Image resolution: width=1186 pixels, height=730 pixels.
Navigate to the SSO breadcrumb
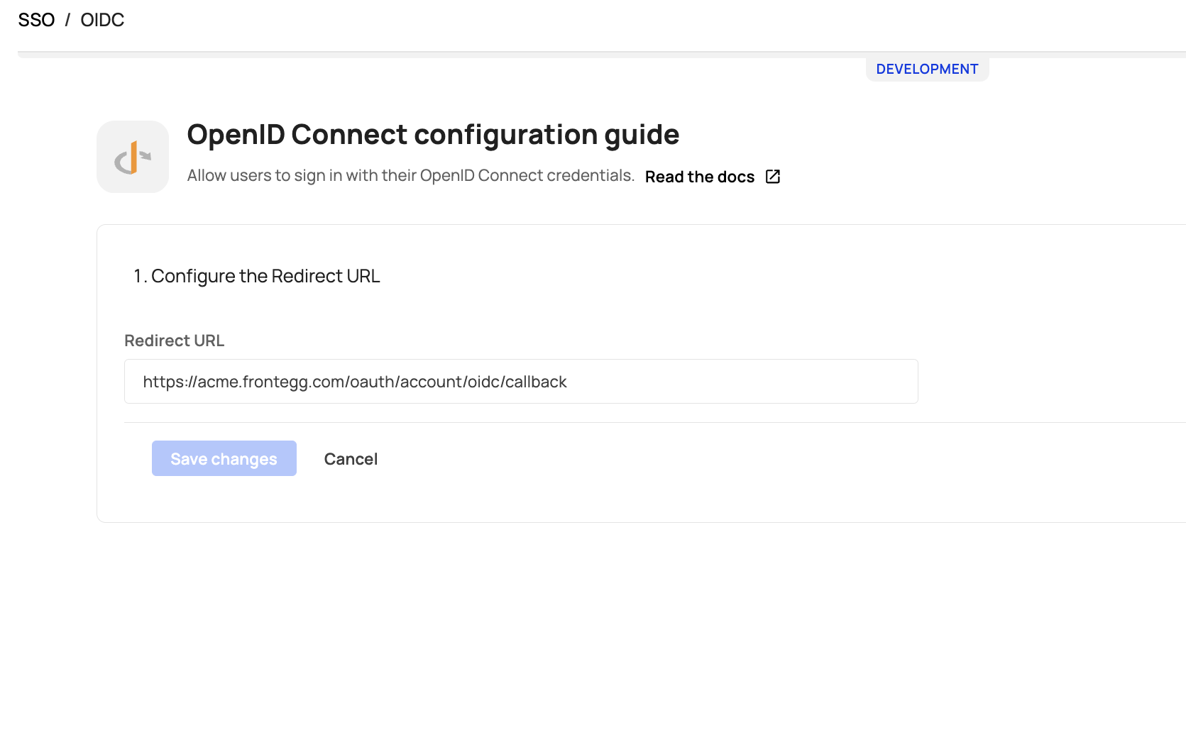36,20
